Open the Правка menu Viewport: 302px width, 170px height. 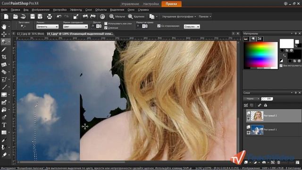pyautogui.click(x=15, y=9)
